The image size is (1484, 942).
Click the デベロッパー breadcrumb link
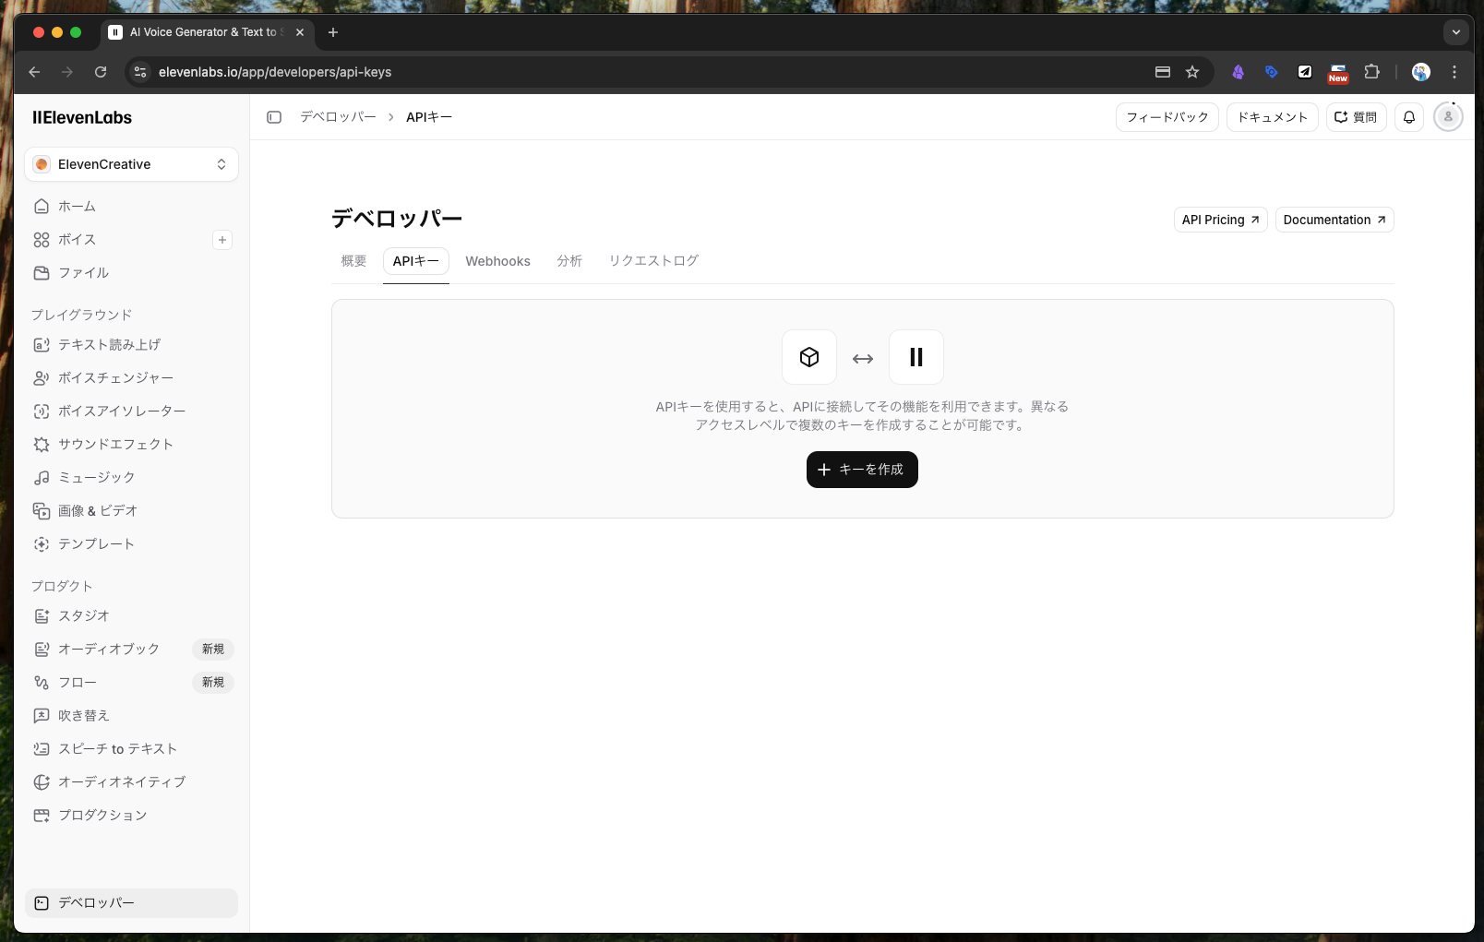pos(338,117)
